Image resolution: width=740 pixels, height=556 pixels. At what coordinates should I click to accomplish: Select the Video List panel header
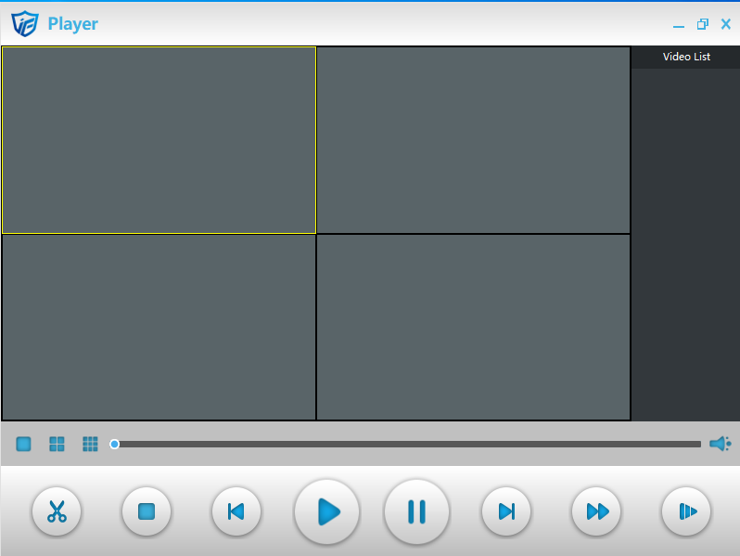686,57
